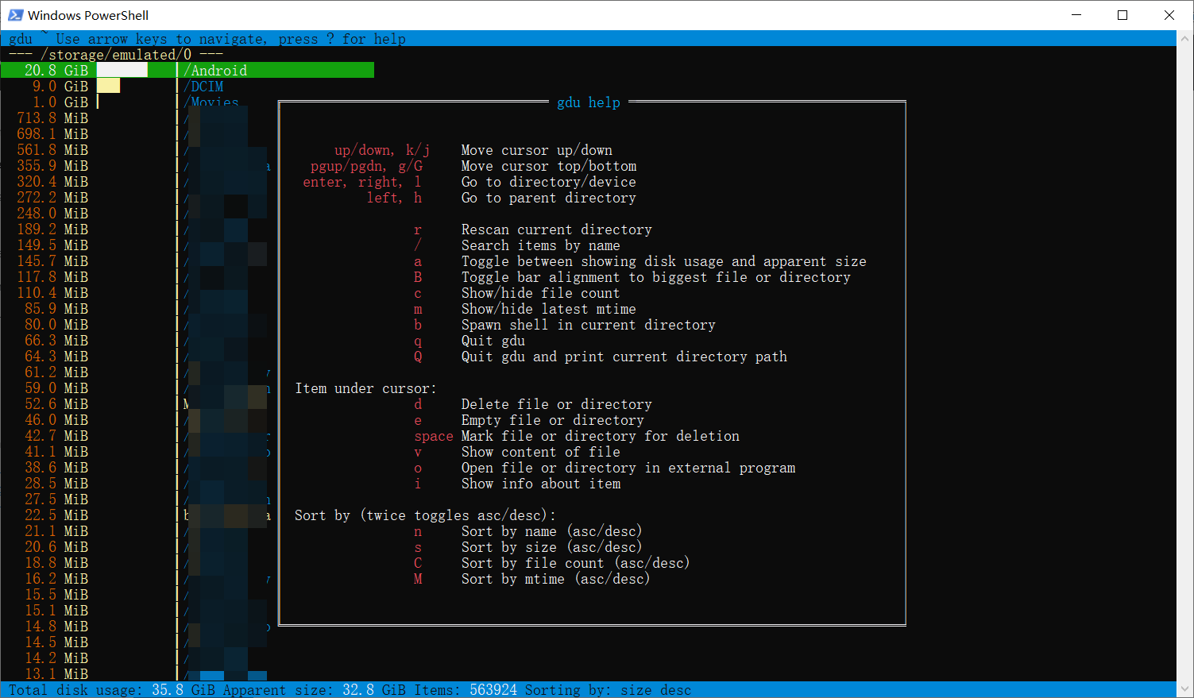The height and width of the screenshot is (698, 1194).
Task: Click 'Search items by name' help entry
Action: point(541,245)
